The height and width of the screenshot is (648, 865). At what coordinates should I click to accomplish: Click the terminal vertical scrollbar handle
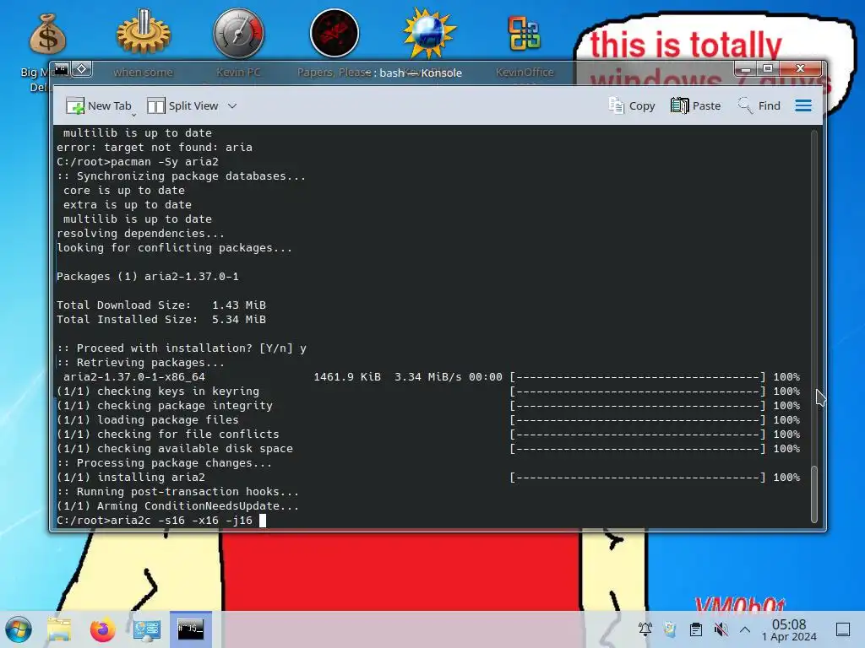814,494
